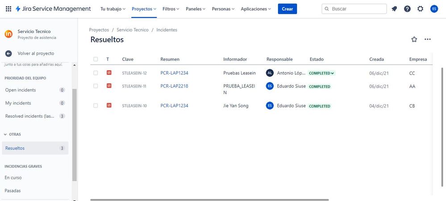Toggle the select-all checkbox in table header
Image resolution: width=446 pixels, height=201 pixels.
(x=96, y=59)
